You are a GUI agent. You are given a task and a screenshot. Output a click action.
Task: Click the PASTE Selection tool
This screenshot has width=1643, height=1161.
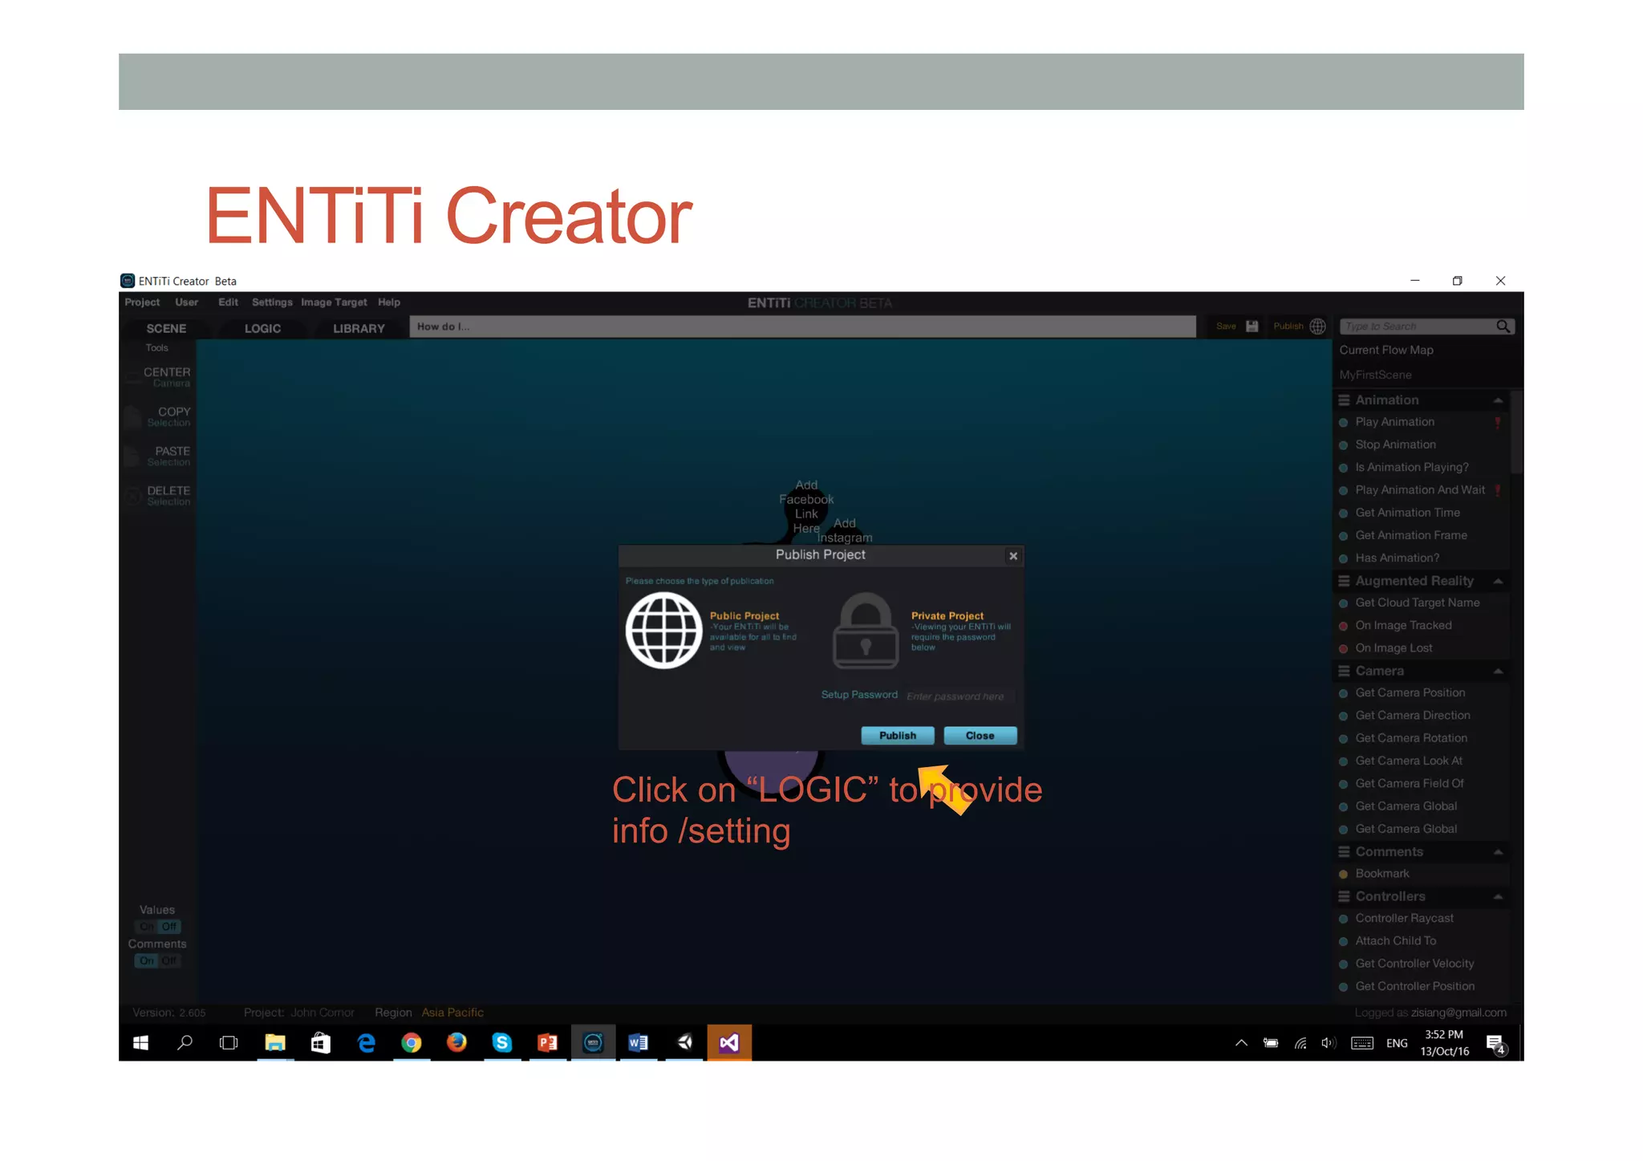(158, 456)
